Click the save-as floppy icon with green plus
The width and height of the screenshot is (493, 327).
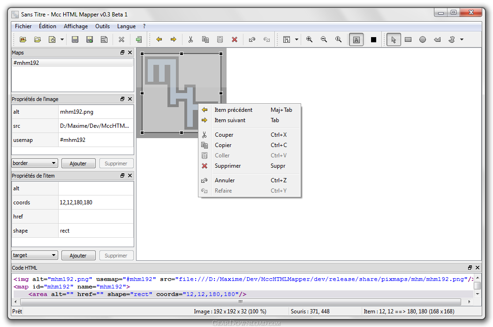90,39
